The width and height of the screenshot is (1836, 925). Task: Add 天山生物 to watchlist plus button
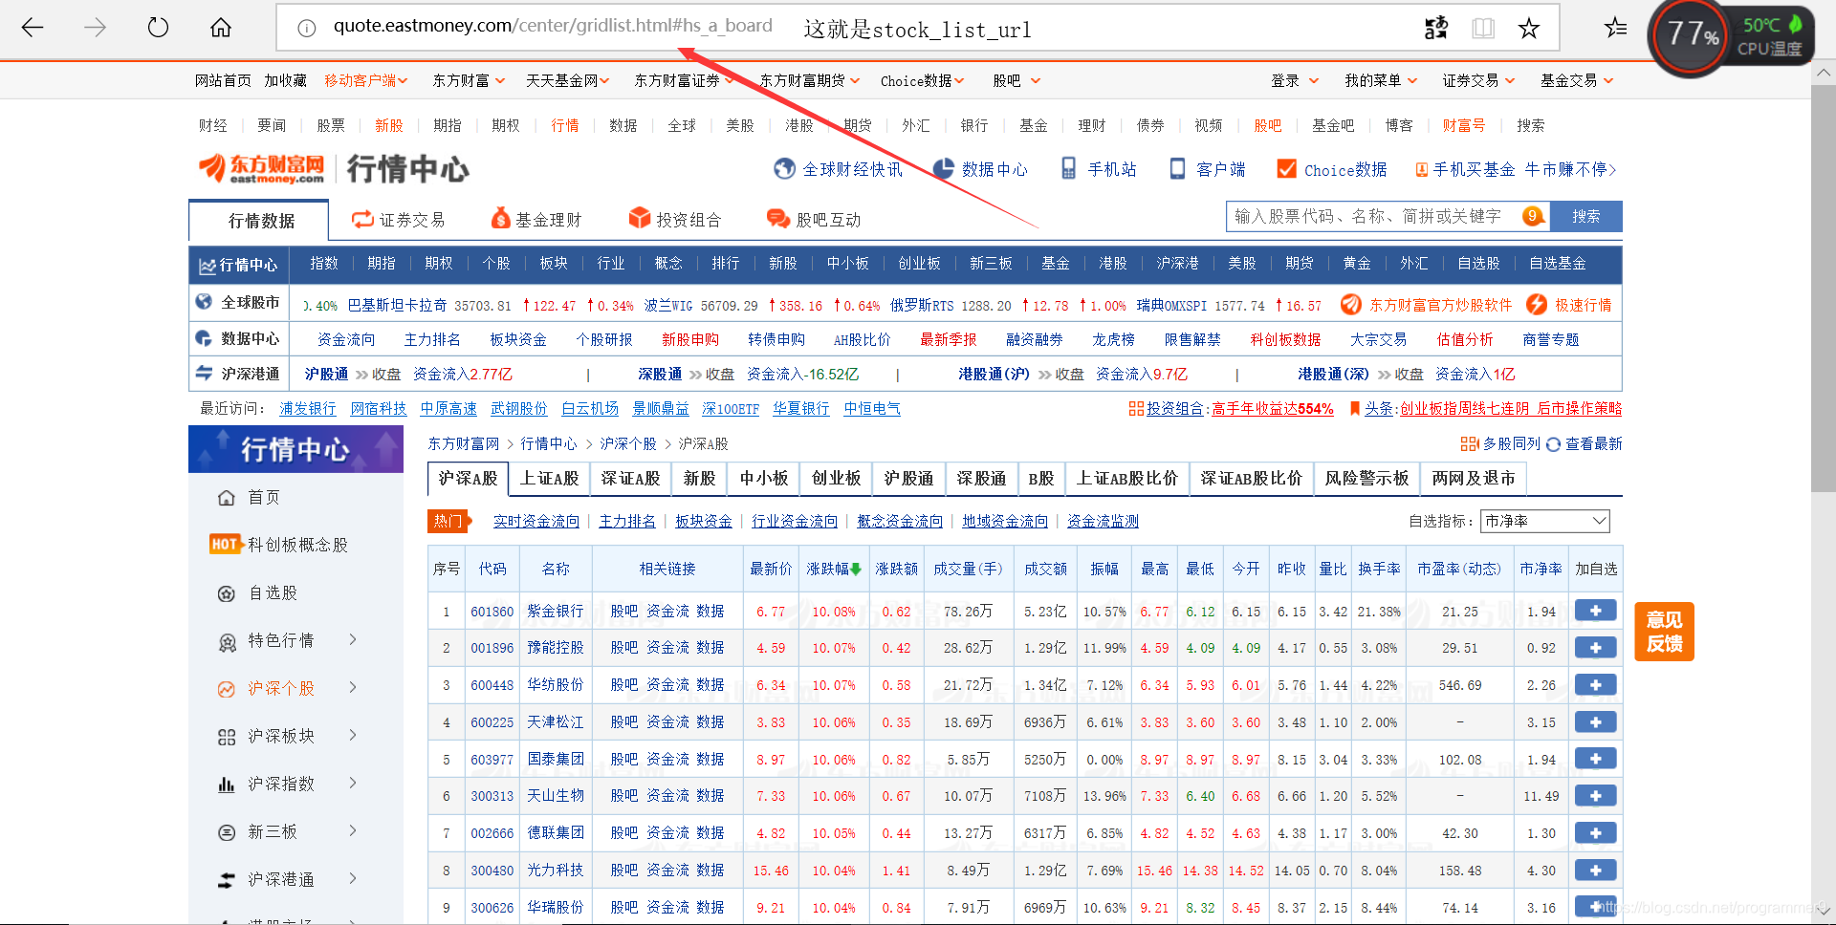(1595, 796)
